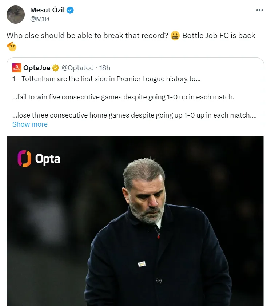
Task: Open the tweet's more options menu
Action: (259, 10)
